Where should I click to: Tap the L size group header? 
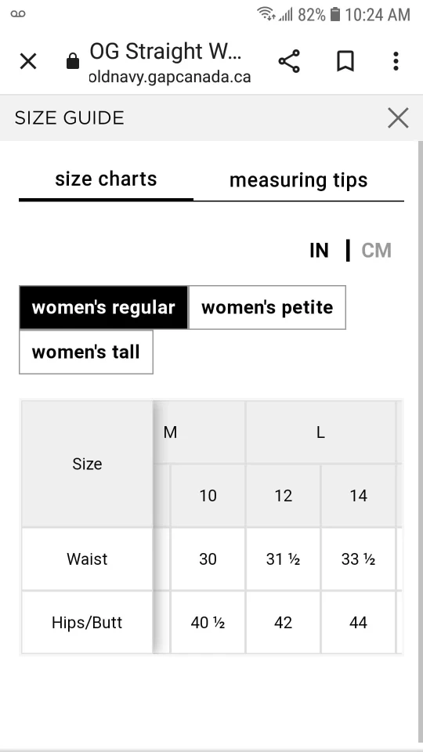coord(320,432)
